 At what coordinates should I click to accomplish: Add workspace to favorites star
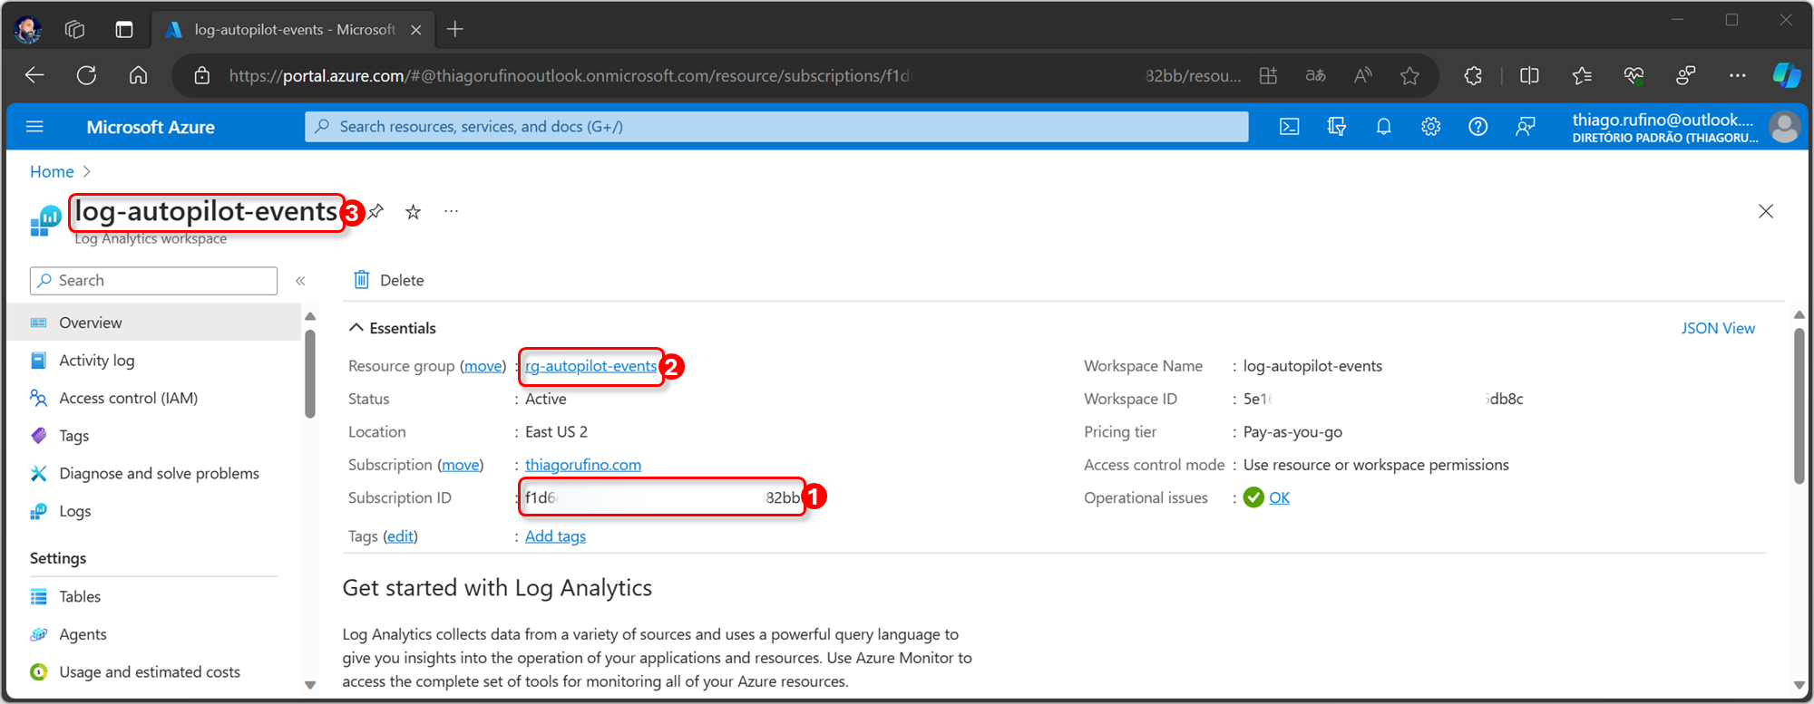(x=414, y=212)
